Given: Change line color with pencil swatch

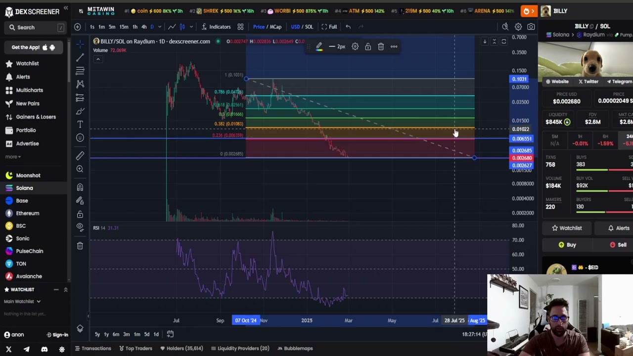Looking at the screenshot, I should [x=319, y=46].
